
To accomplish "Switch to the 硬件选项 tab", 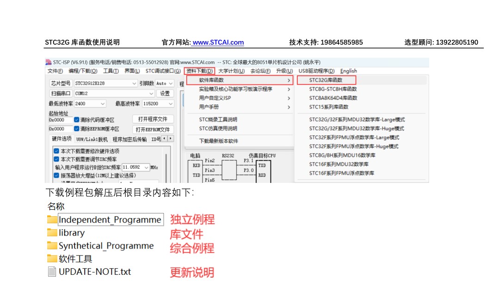I will (62, 139).
